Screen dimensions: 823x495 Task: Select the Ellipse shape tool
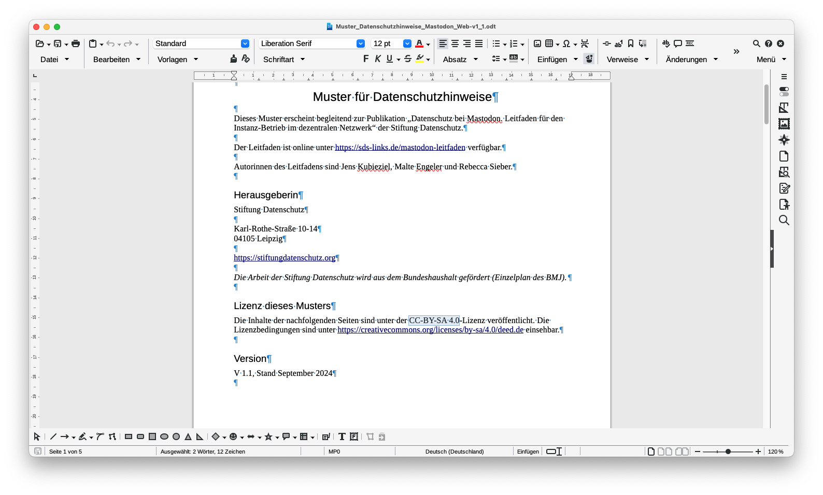coord(164,437)
